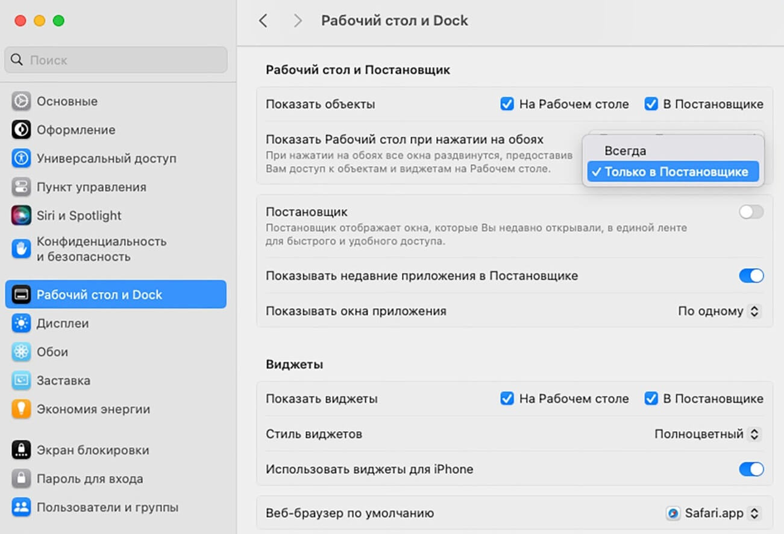This screenshot has height=534, width=784.
Task: Click the Пользователи и группы icon
Action: click(x=21, y=507)
